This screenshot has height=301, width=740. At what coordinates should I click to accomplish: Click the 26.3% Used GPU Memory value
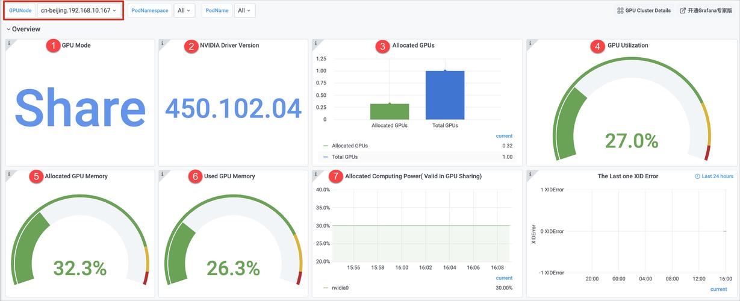point(234,268)
